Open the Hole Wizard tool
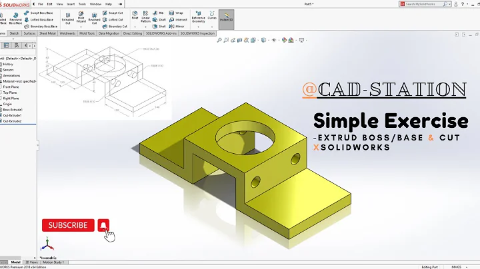This screenshot has width=480, height=269. click(x=81, y=17)
